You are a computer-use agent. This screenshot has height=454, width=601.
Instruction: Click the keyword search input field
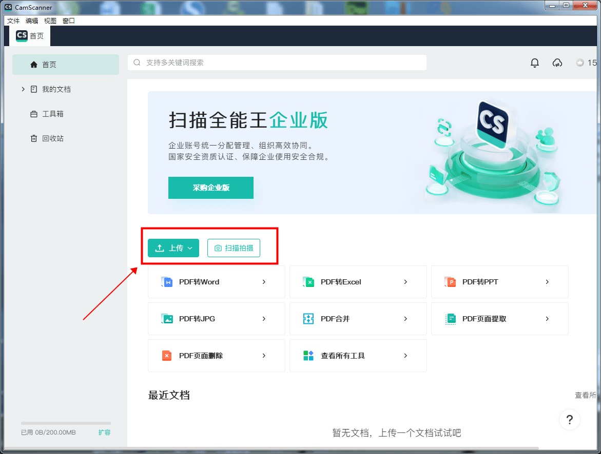(277, 63)
